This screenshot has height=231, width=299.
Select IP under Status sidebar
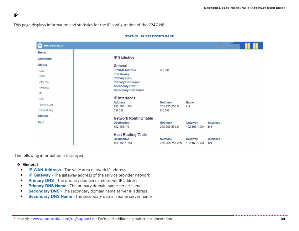pos(40,93)
